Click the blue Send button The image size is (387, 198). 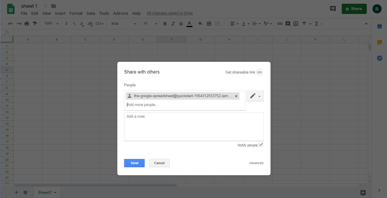pyautogui.click(x=134, y=163)
